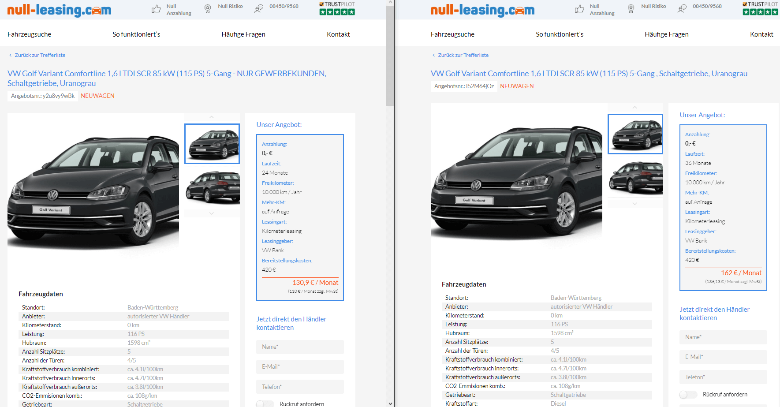This screenshot has height=407, width=780.
Task: Show next thumbnails with down chevron, right window
Action: point(635,204)
